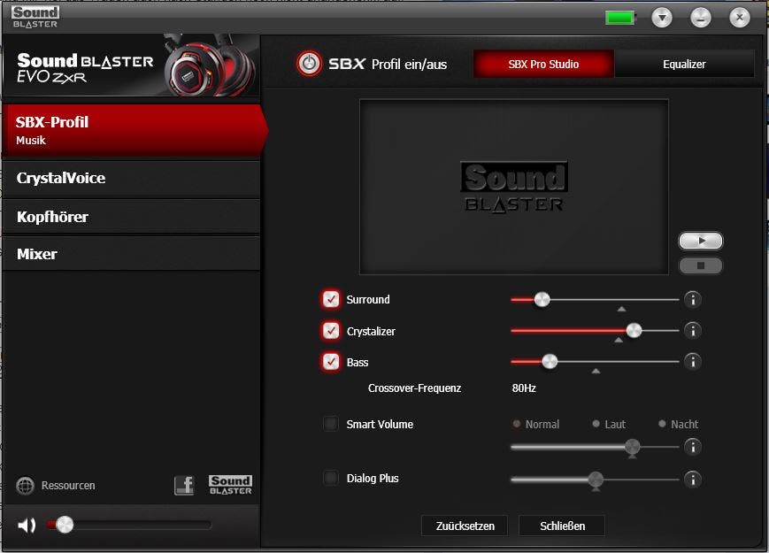Play the SBX demo video

click(x=700, y=241)
